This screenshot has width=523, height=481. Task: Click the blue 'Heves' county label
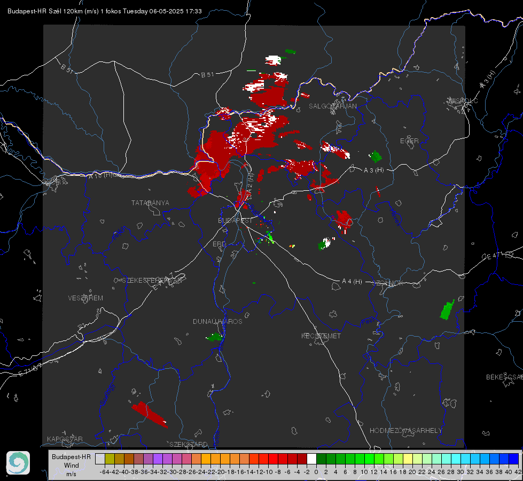pos(395,217)
